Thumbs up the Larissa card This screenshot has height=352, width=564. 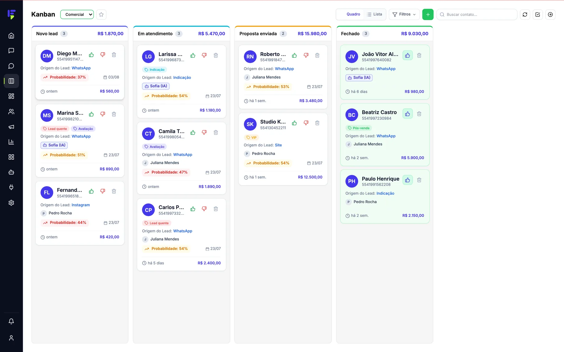[193, 55]
